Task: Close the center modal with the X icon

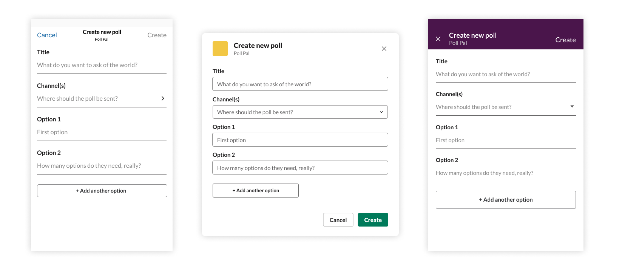Action: tap(384, 49)
